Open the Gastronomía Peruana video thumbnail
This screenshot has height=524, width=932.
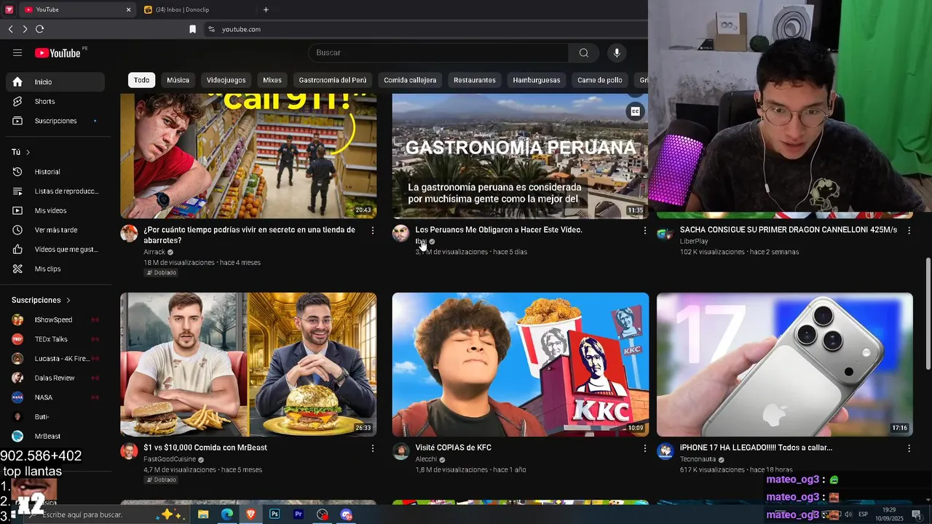520,156
